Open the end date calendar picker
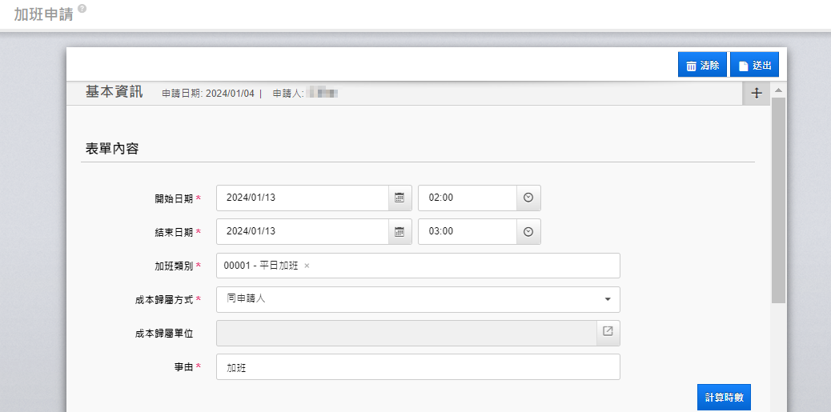This screenshot has width=831, height=412. tap(400, 231)
